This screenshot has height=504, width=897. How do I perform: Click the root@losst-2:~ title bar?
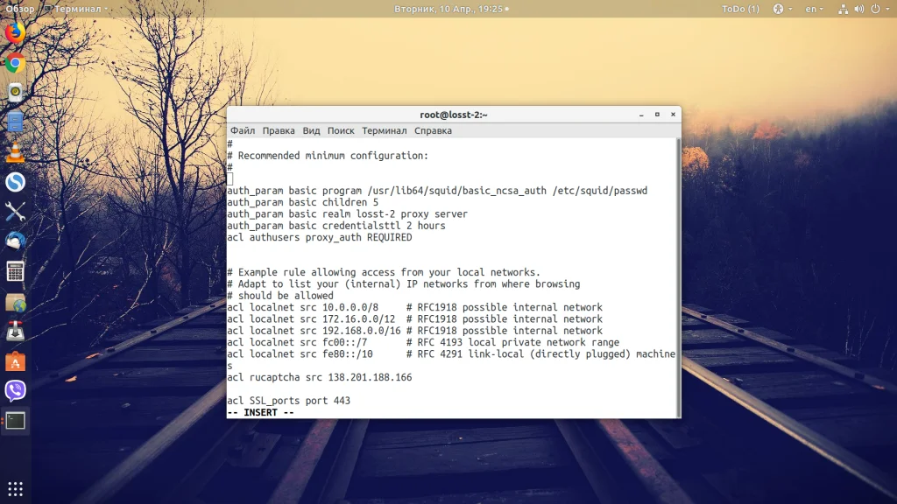[x=454, y=115]
